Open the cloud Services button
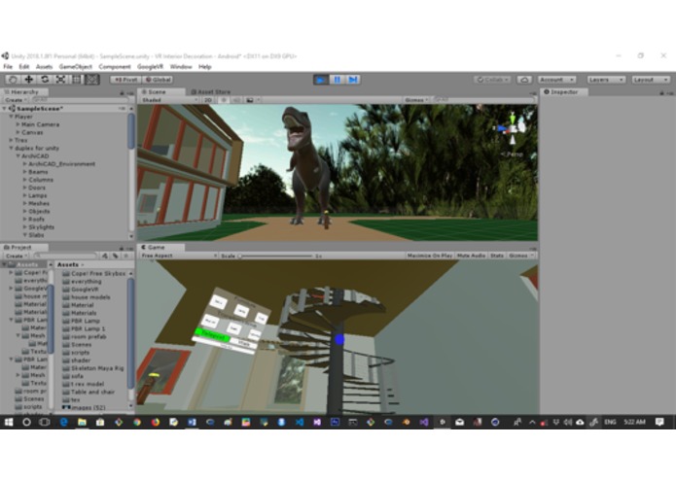Image resolution: width=676 pixels, height=480 pixels. tap(524, 80)
